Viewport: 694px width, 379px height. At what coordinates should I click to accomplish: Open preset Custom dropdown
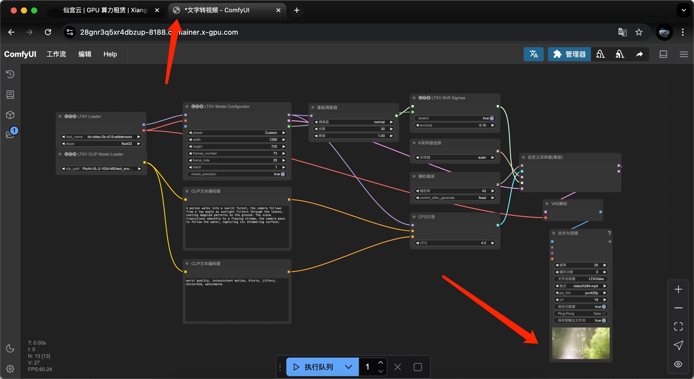(x=237, y=133)
